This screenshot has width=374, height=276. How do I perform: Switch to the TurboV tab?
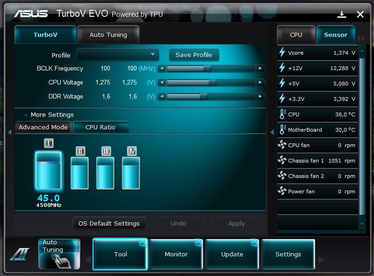pyautogui.click(x=45, y=35)
